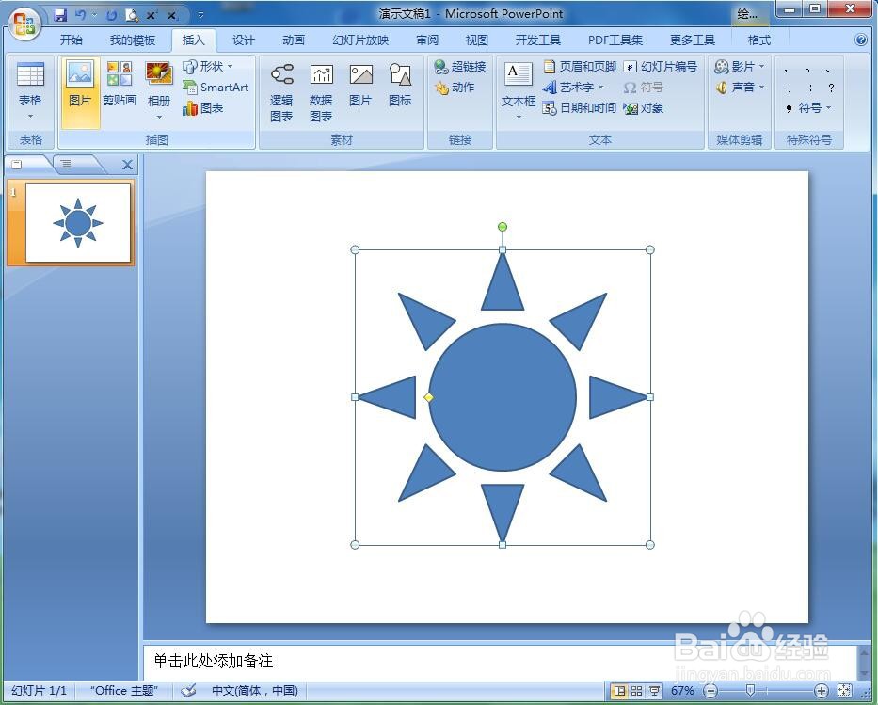This screenshot has width=878, height=705.
Task: Insert an object (对象)
Action: pyautogui.click(x=644, y=107)
